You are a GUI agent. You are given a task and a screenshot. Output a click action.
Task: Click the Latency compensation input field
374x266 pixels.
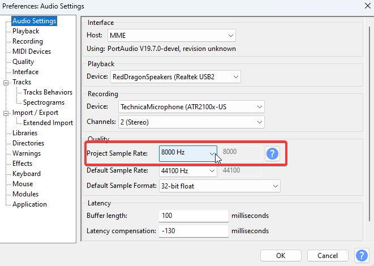194,231
